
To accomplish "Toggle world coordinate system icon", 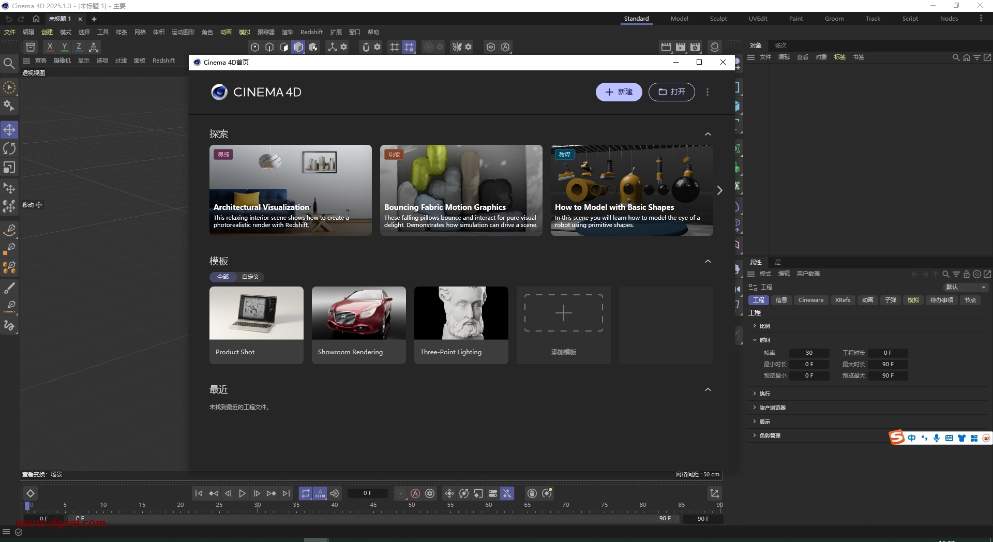I will (x=94, y=47).
